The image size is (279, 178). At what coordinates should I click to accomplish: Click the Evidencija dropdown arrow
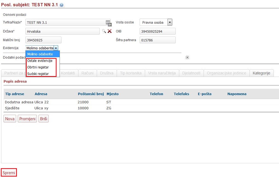coord(56,48)
